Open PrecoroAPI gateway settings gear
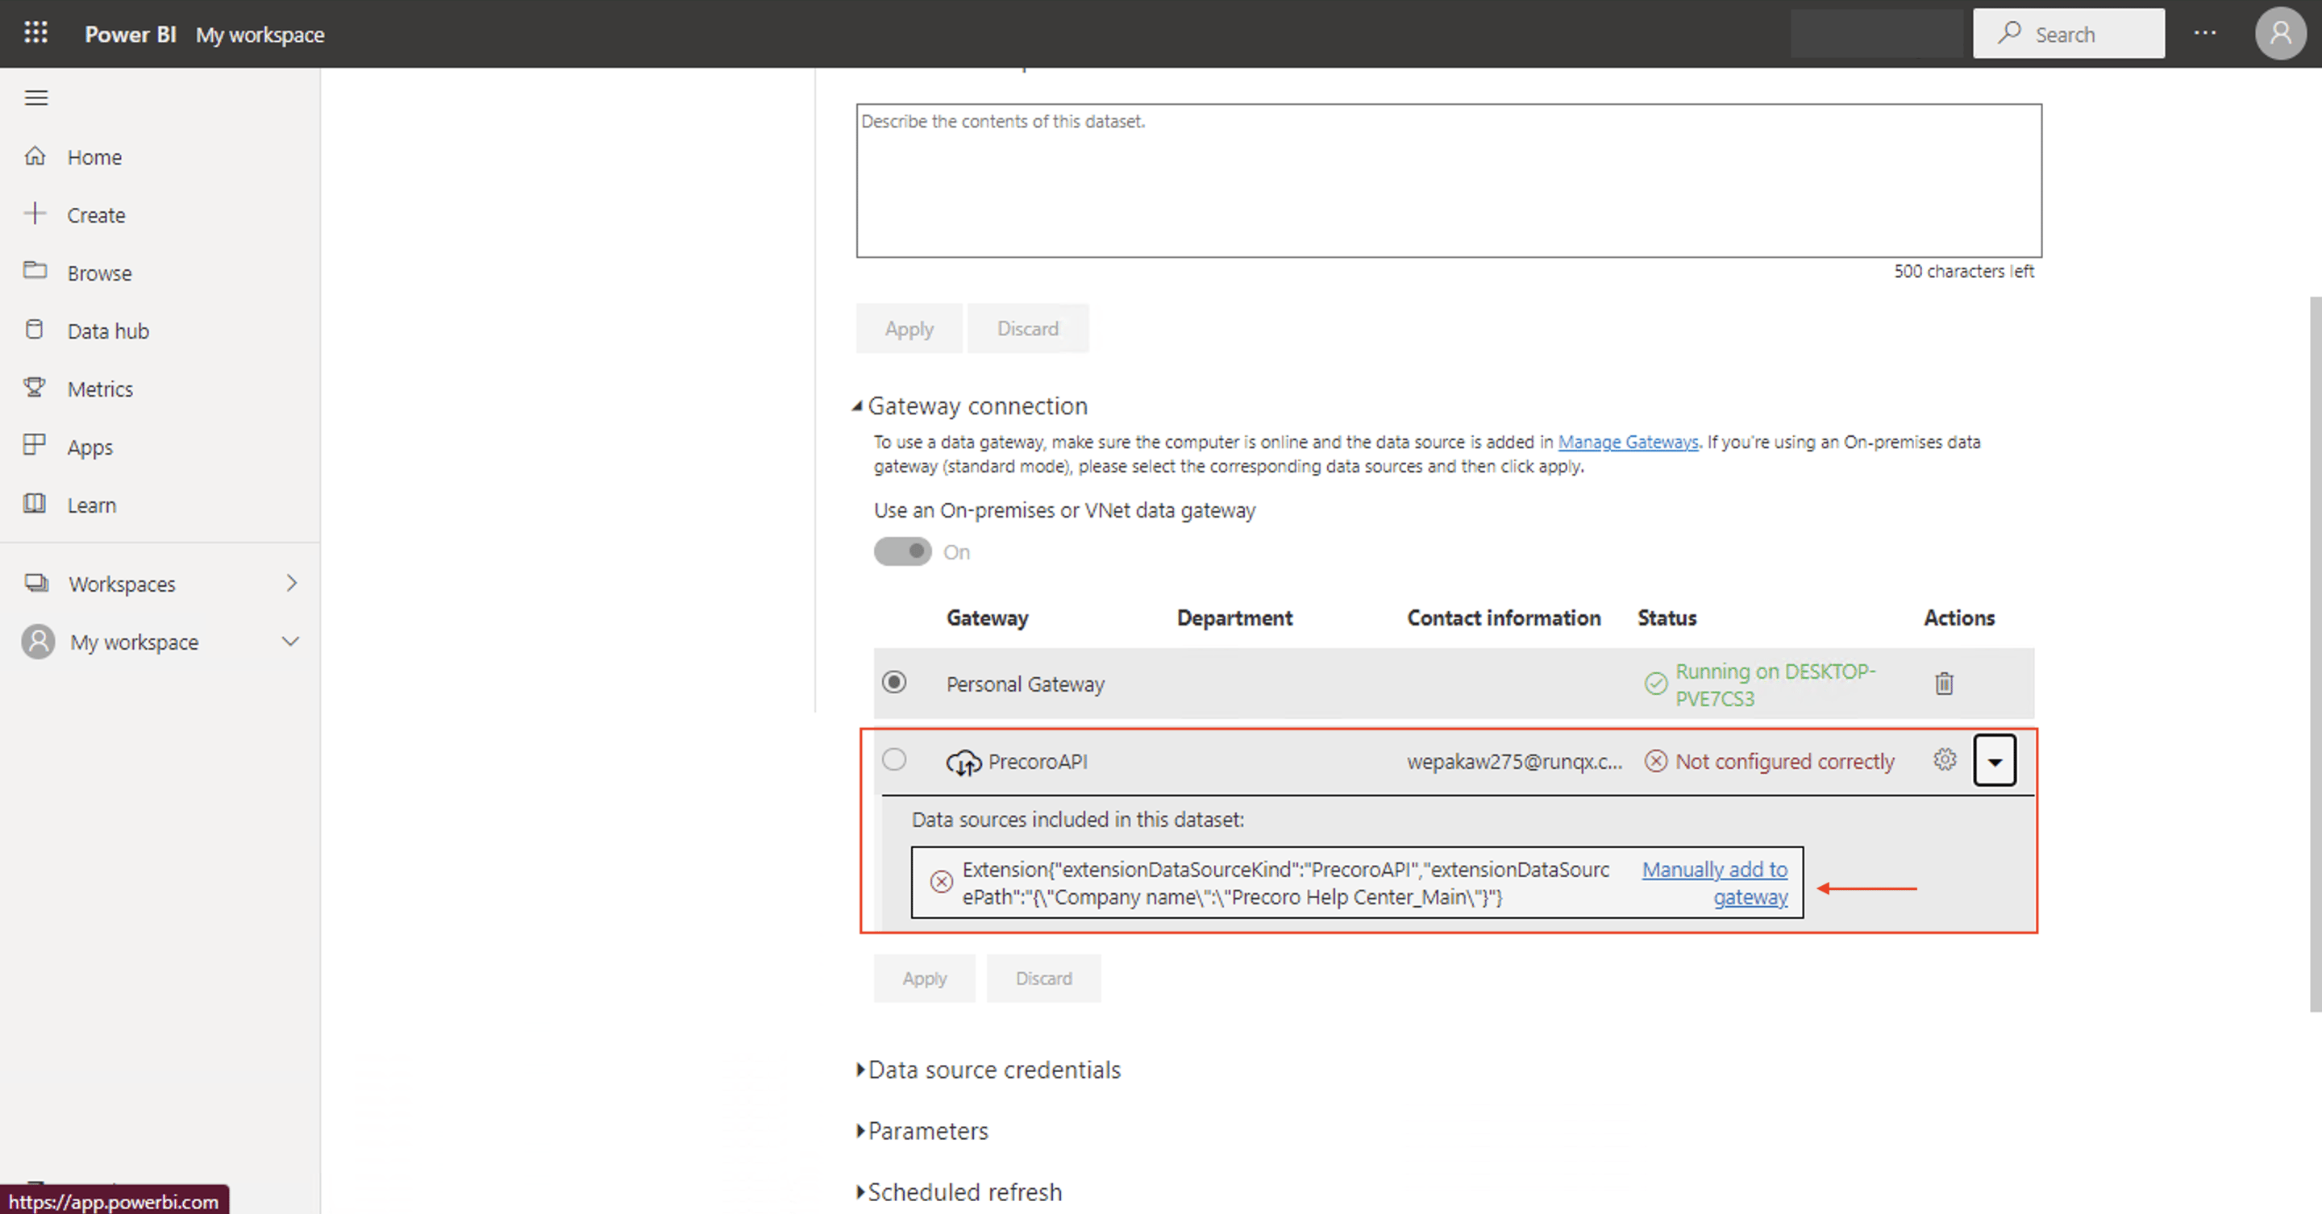2322x1214 pixels. (x=1945, y=760)
